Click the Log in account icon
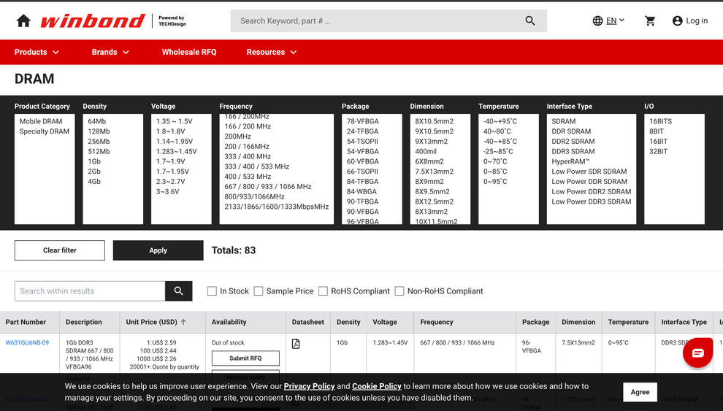The height and width of the screenshot is (411, 723). click(x=677, y=21)
